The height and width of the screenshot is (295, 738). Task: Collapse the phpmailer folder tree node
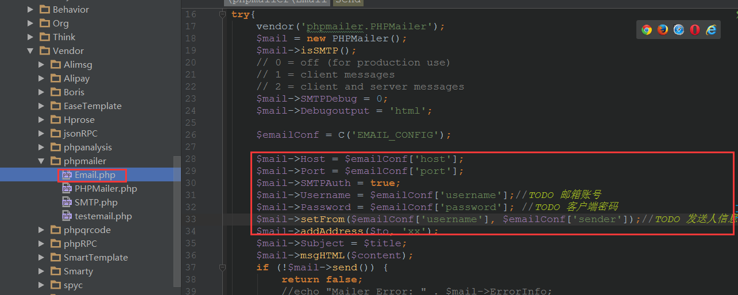41,161
